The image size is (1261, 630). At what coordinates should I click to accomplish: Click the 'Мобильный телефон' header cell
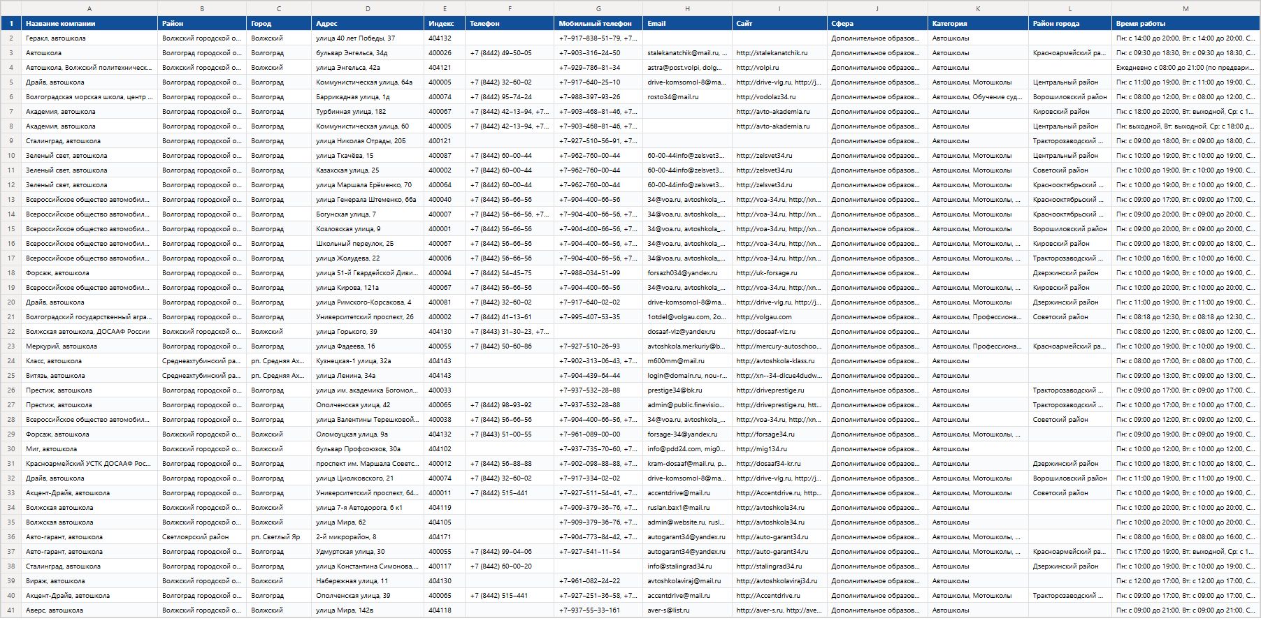click(598, 23)
